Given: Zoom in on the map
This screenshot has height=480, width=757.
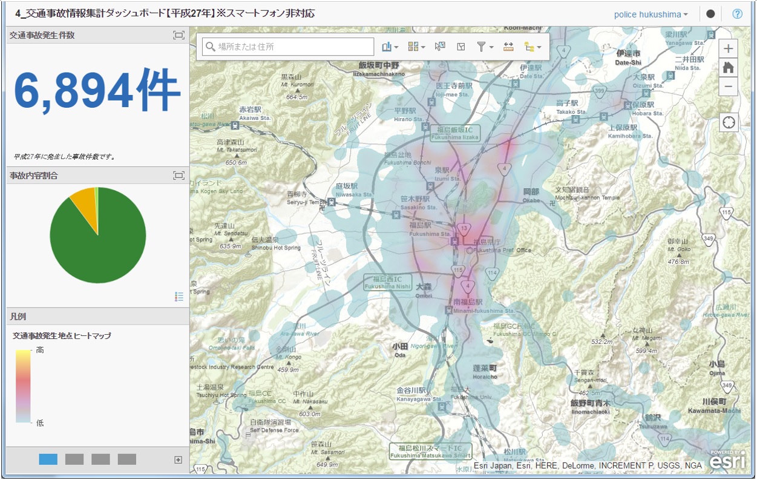Looking at the screenshot, I should pyautogui.click(x=729, y=48).
